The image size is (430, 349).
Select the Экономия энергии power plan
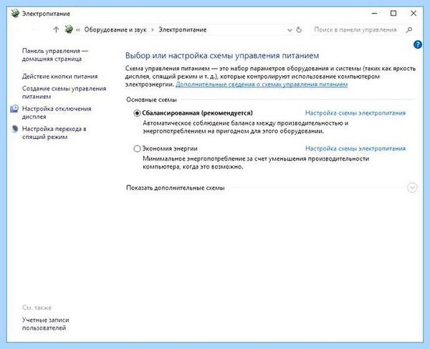coord(137,148)
